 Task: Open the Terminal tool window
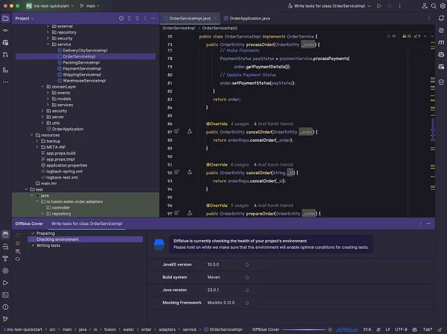(x=6, y=294)
